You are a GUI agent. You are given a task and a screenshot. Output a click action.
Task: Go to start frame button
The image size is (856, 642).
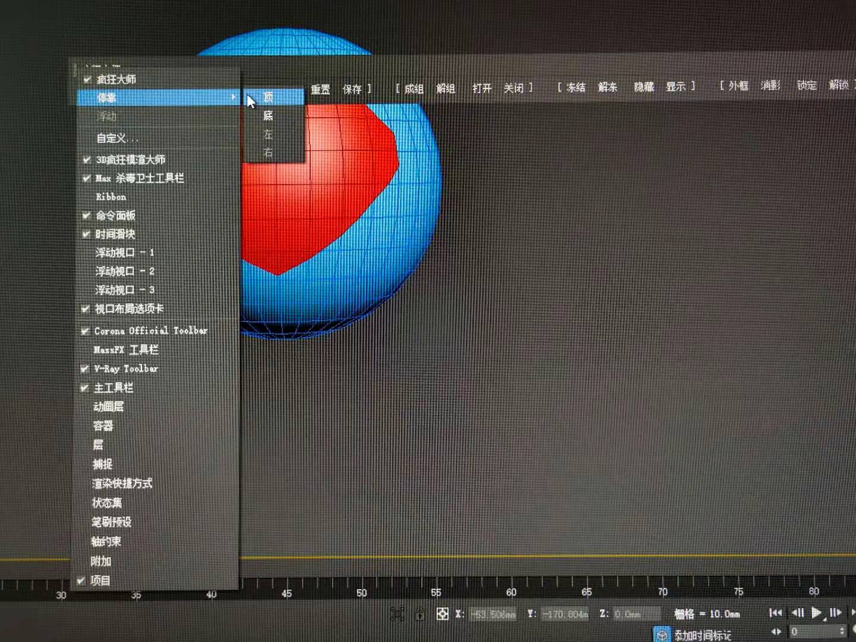[x=775, y=612]
